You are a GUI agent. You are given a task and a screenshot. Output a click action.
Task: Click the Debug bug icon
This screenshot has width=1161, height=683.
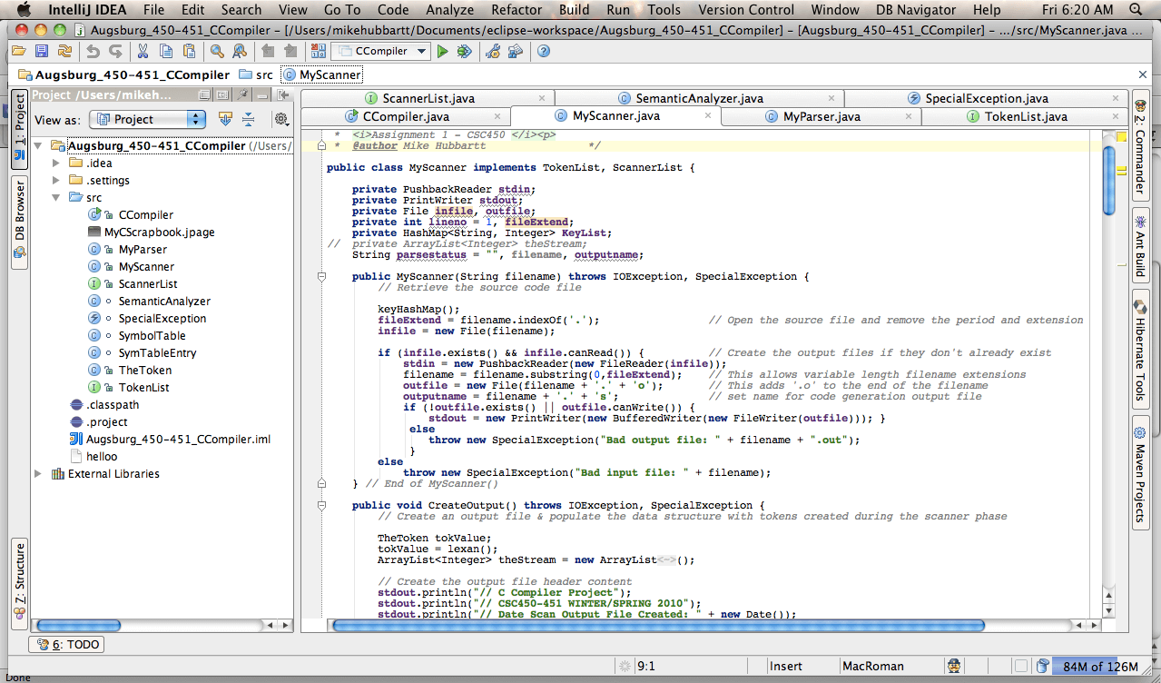(x=464, y=51)
